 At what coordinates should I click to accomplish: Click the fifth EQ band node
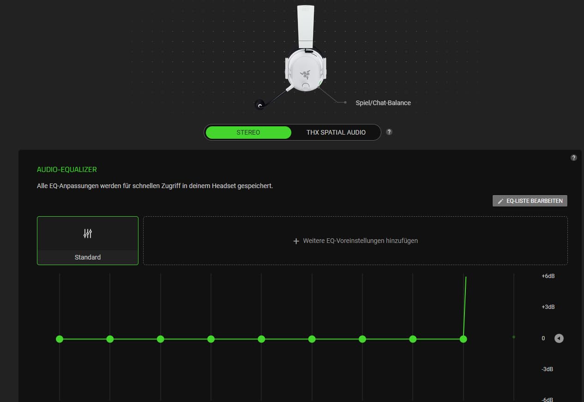point(261,339)
